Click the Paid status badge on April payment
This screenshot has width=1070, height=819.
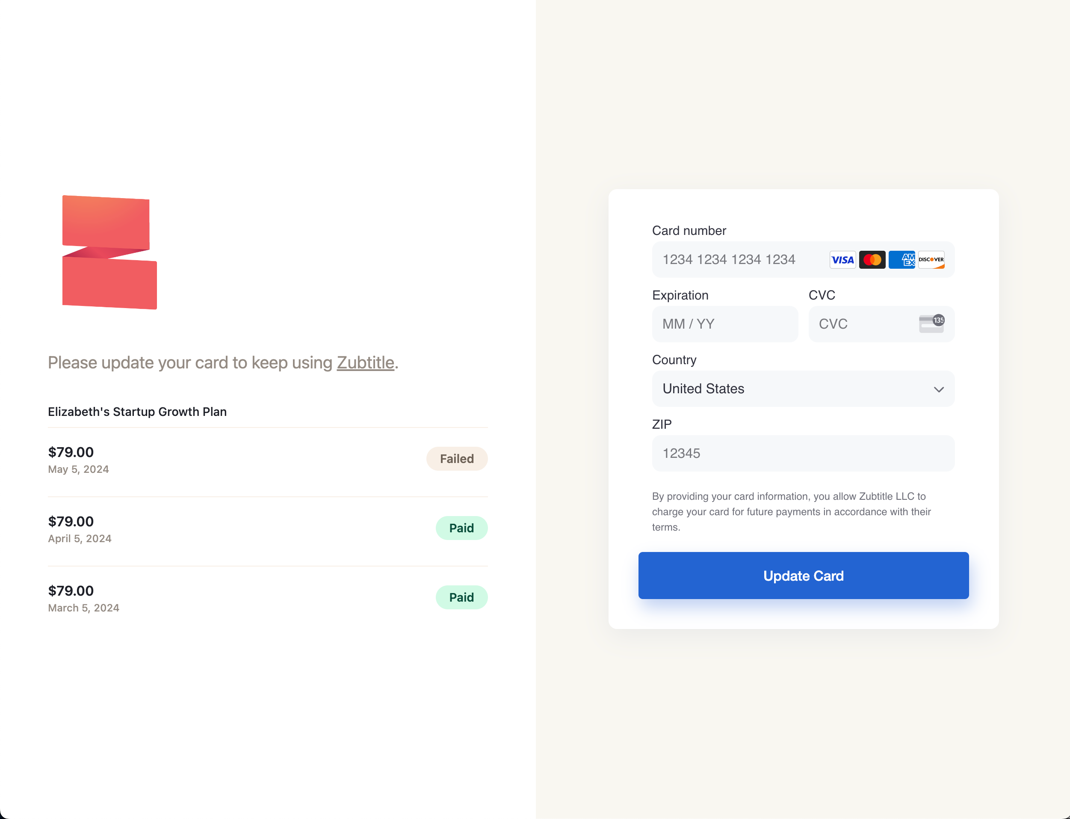[461, 527]
